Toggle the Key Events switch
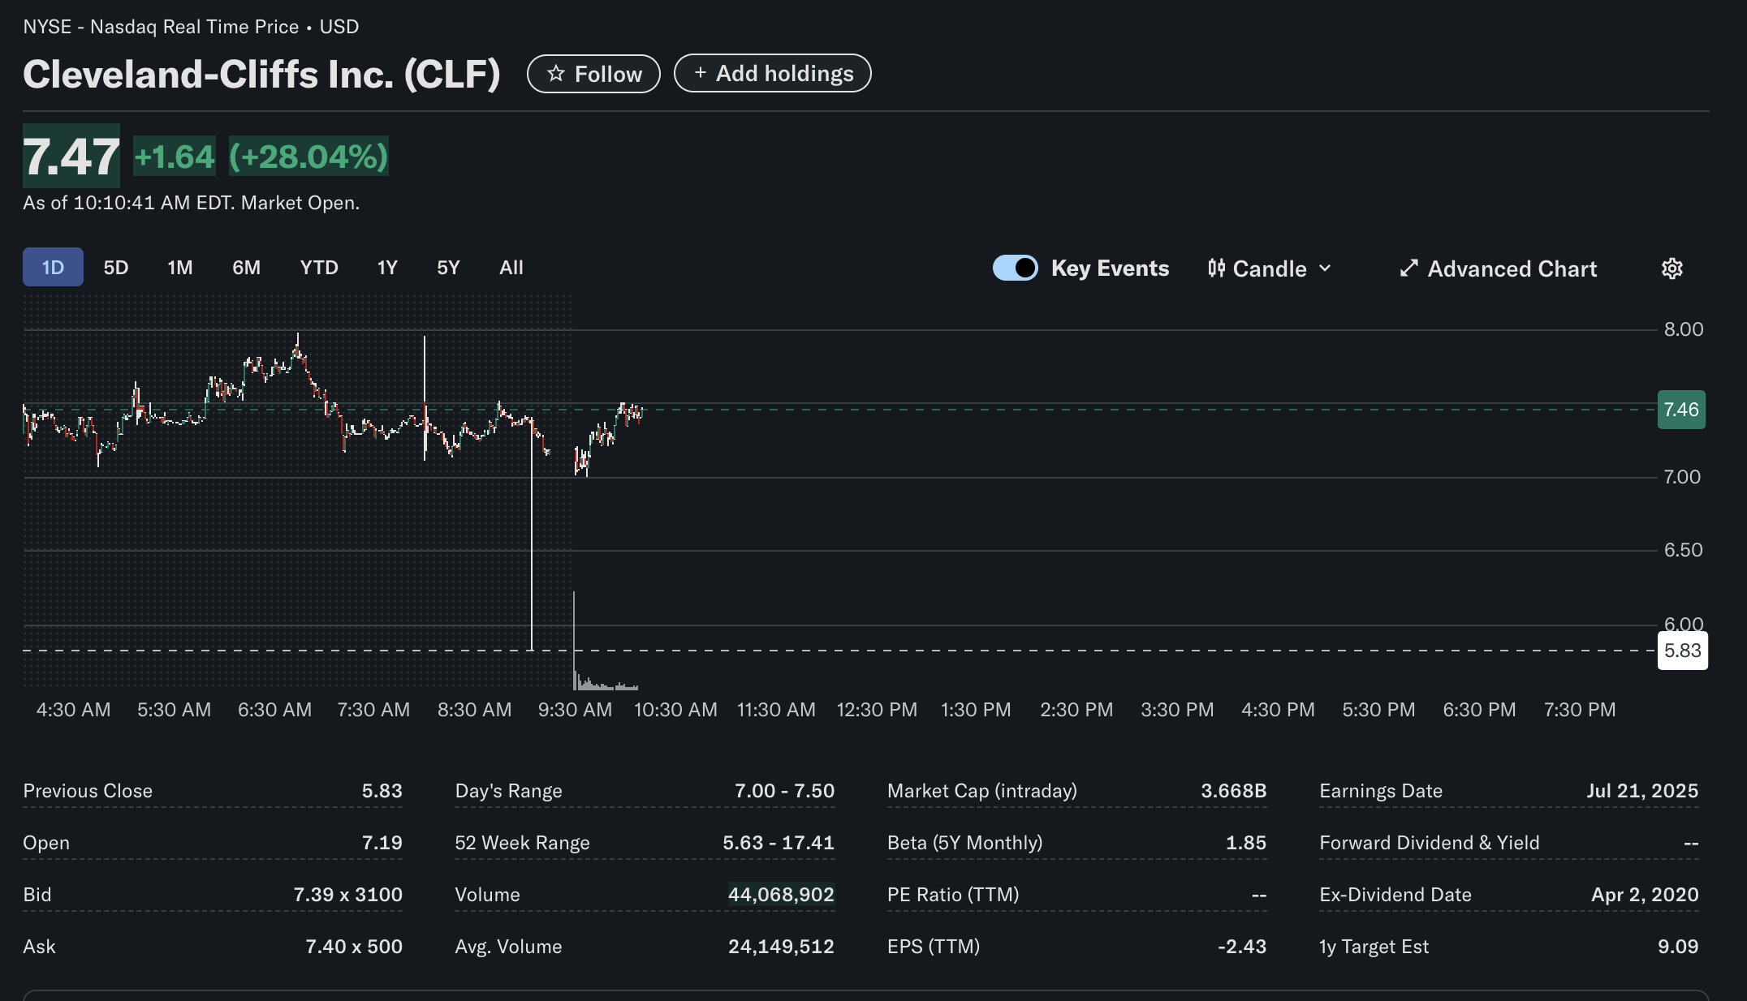Screen dimensions: 1747x1001 [1016, 269]
